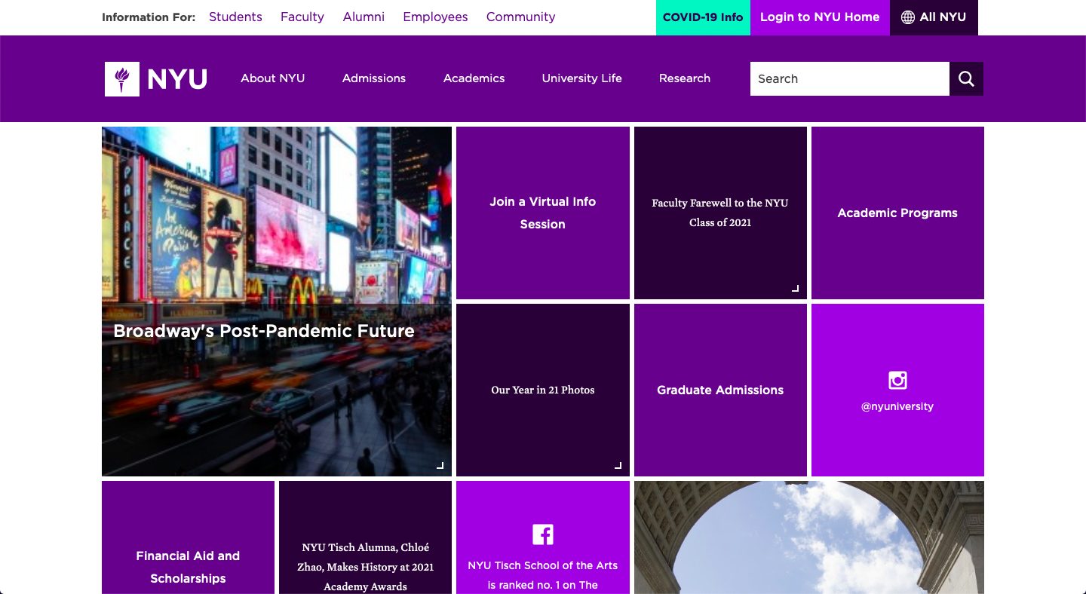Screen dimensions: 1086x594
Task: Click the NYU wordmark text
Action: (177, 79)
